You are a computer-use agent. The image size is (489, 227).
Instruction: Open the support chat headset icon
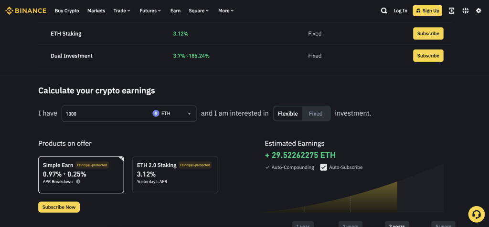[x=476, y=214]
